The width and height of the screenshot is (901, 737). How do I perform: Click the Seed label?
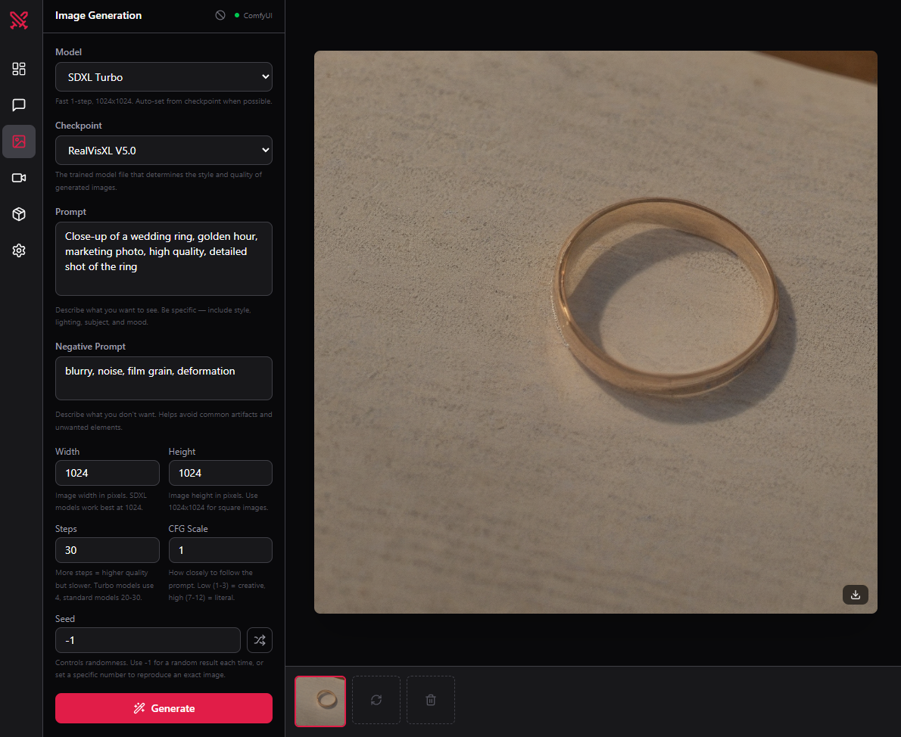coord(65,619)
